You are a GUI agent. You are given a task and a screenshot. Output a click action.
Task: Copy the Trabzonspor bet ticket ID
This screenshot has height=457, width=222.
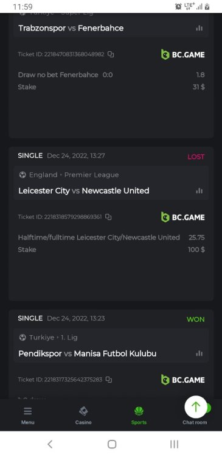point(111,54)
